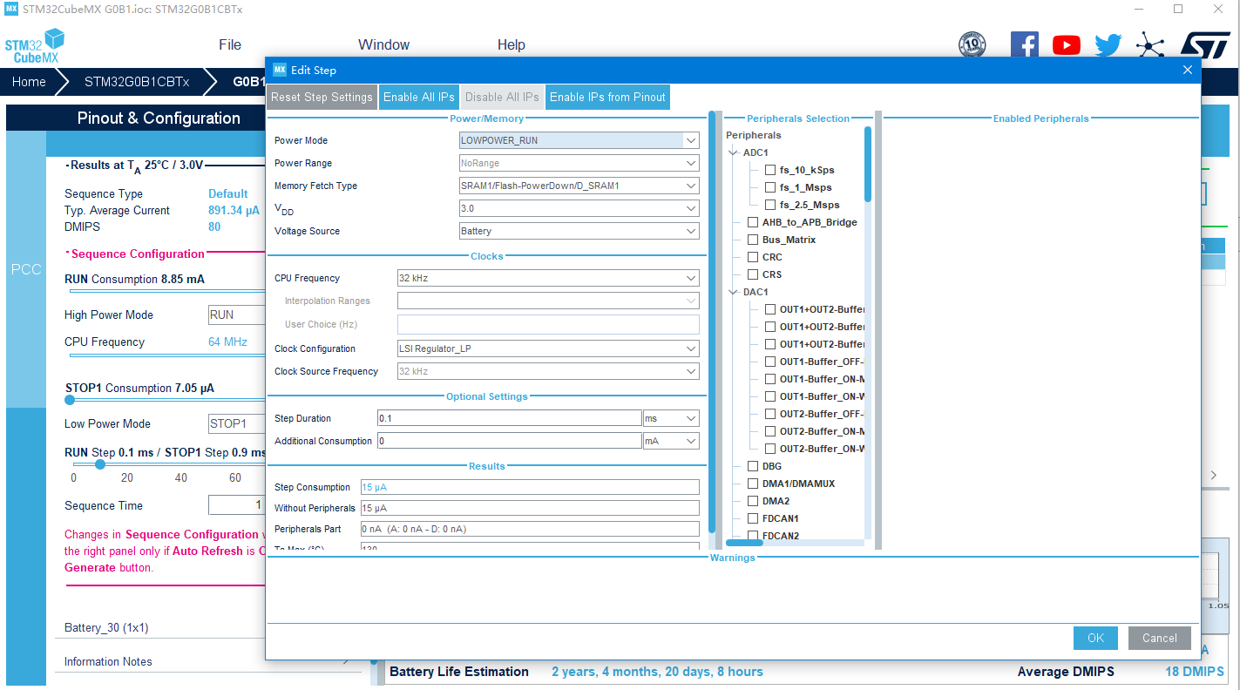Screen dimensions: 1240x690
Task: Click the ST community network icon
Action: [1150, 45]
